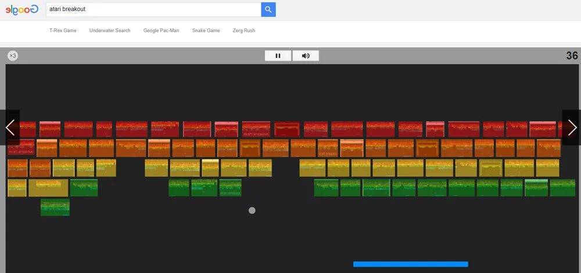Pause the Breakout game
Viewport: 581px width, 273px height.
278,56
